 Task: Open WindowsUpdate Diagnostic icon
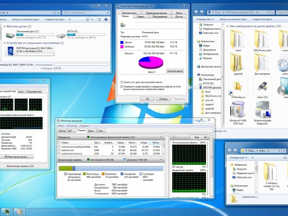coord(262,110)
